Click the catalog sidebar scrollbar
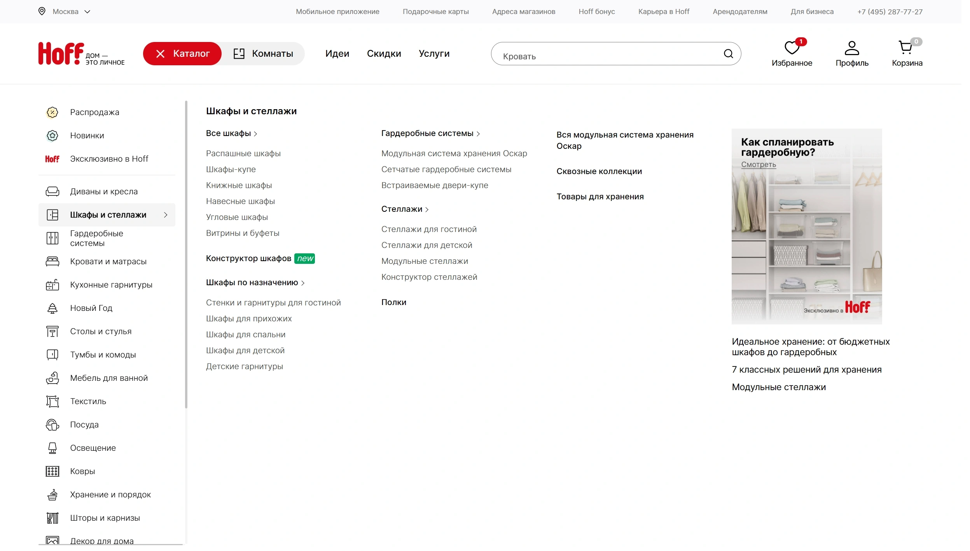Image resolution: width=970 pixels, height=551 pixels. (186, 255)
